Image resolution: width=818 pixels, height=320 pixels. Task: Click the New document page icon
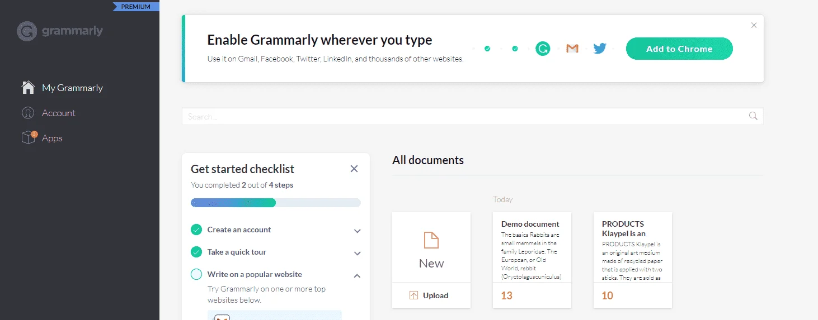[431, 240]
